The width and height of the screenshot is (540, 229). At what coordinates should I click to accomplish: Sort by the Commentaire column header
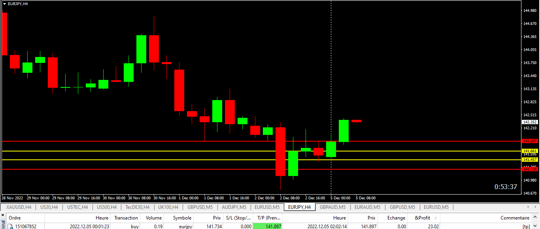(515, 218)
